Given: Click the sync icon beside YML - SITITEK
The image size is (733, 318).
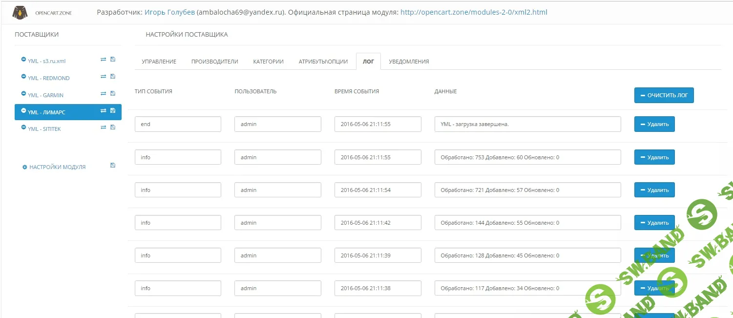Looking at the screenshot, I should (x=103, y=127).
